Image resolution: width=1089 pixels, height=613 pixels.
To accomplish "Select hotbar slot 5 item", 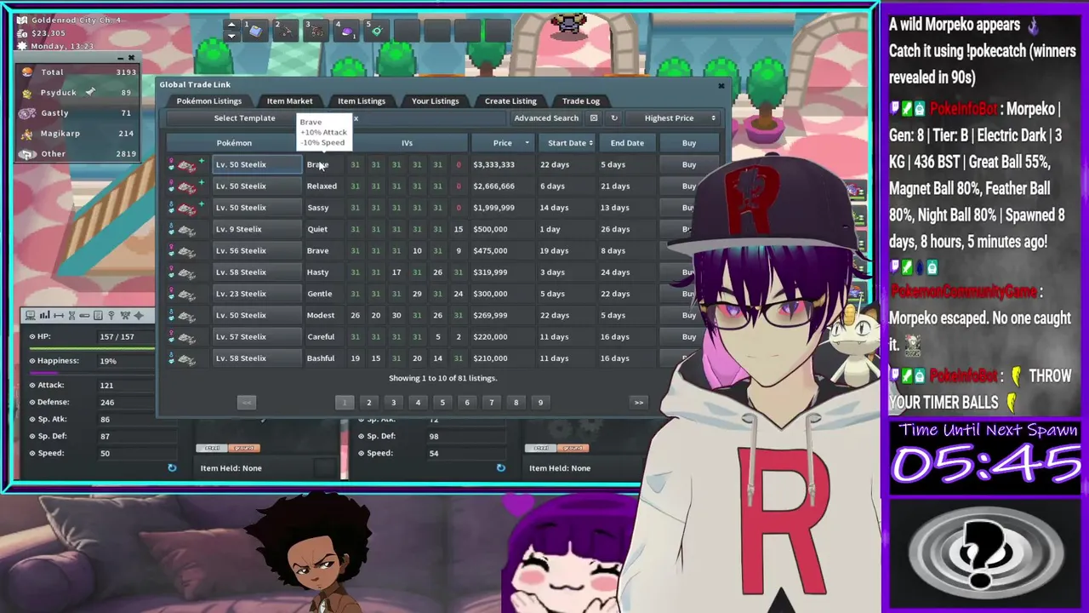I will tap(376, 31).
